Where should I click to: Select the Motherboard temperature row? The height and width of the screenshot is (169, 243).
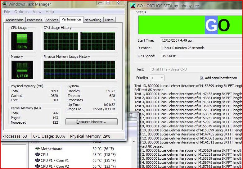coord(80,148)
